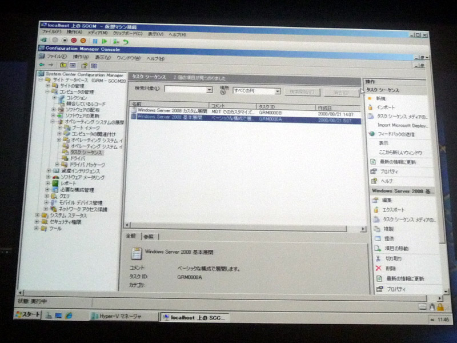
Task: Go forward using console toolbar arrow
Action: (x=51, y=65)
